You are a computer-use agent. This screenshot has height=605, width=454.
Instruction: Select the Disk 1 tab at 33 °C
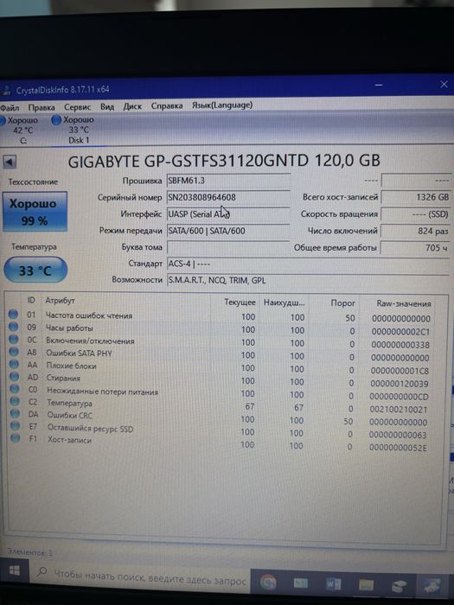click(75, 130)
